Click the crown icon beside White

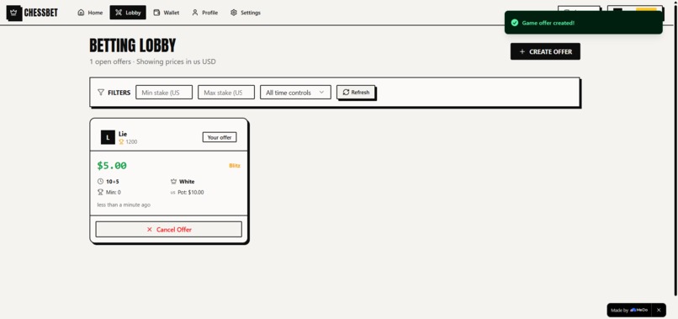point(174,181)
